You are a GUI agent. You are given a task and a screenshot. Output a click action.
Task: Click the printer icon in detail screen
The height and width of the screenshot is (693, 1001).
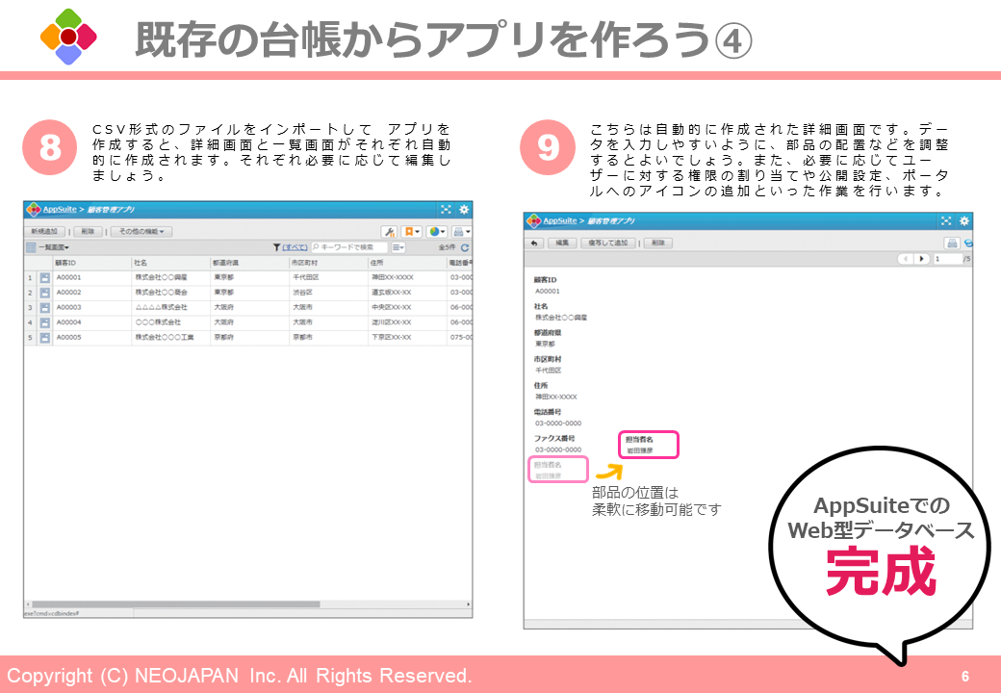(951, 244)
